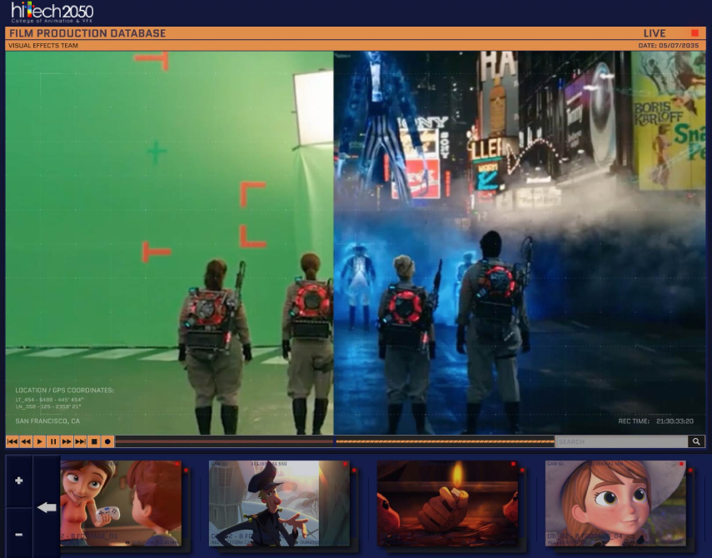
Task: Click the magnifier search icon
Action: pos(696,441)
